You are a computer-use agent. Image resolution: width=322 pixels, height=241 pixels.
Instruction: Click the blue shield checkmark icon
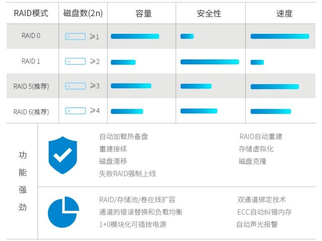pyautogui.click(x=62, y=155)
